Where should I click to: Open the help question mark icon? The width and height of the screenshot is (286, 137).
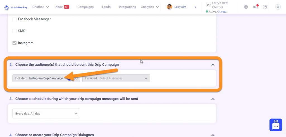(265, 7)
